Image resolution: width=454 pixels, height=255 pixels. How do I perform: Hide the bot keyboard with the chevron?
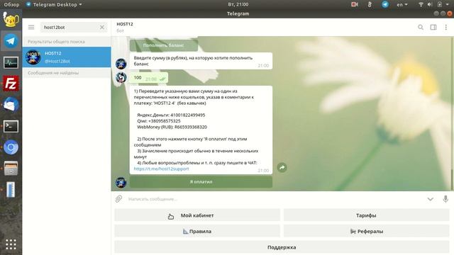tap(431, 199)
